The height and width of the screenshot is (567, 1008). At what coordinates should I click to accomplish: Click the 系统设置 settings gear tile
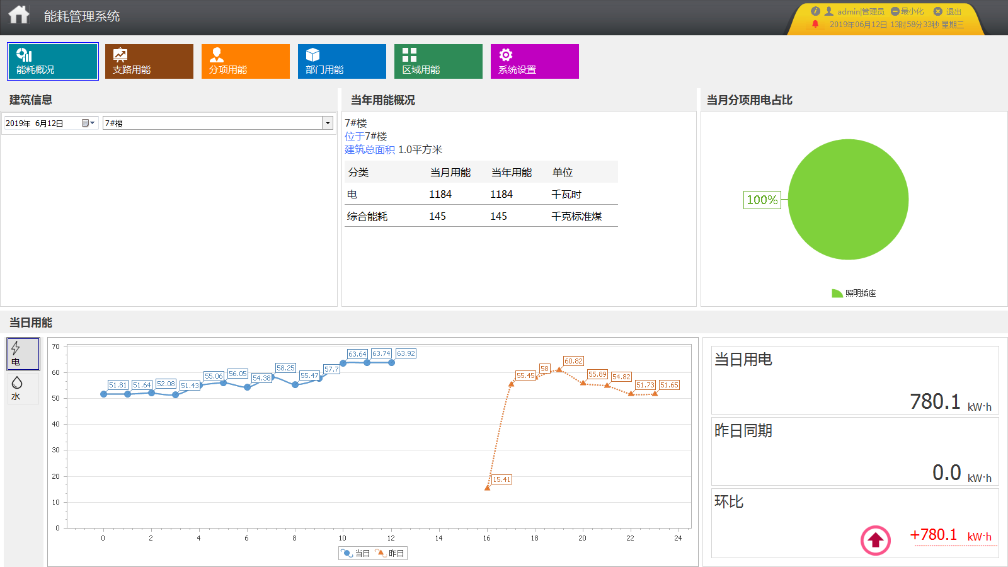coord(534,61)
